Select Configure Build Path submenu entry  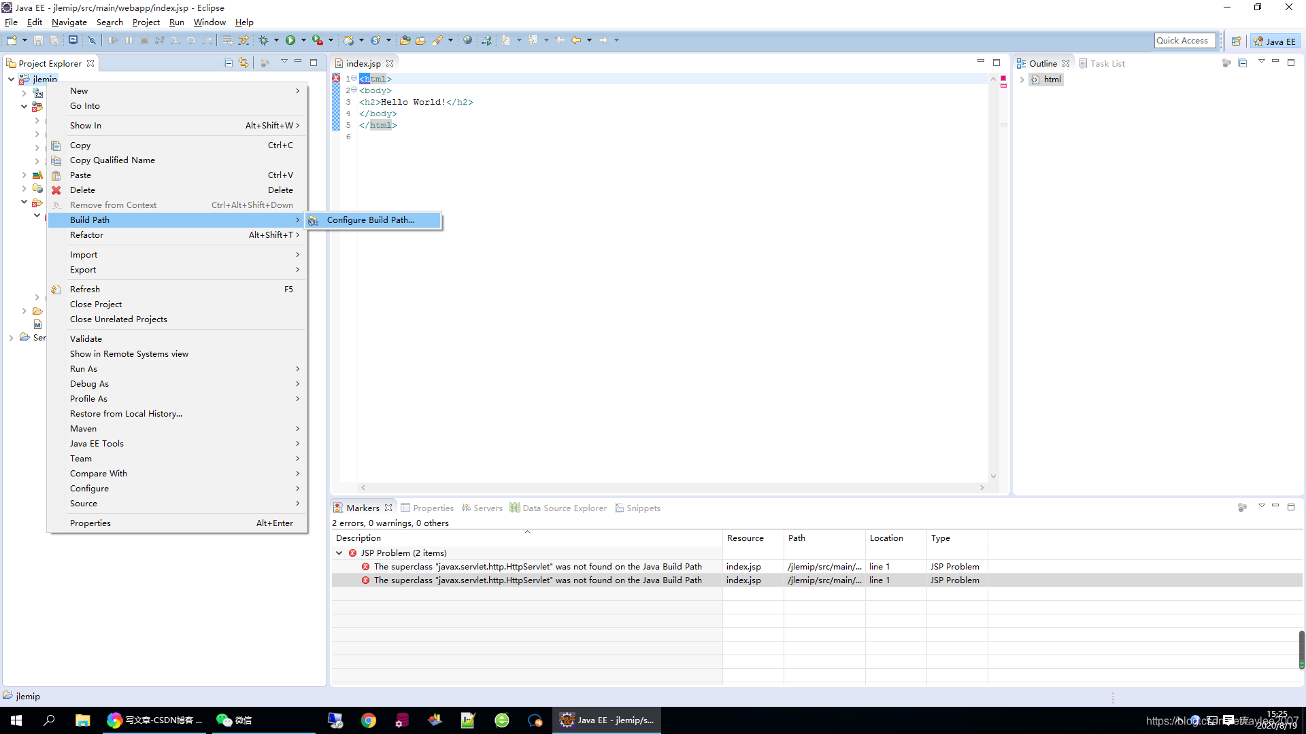pos(370,220)
